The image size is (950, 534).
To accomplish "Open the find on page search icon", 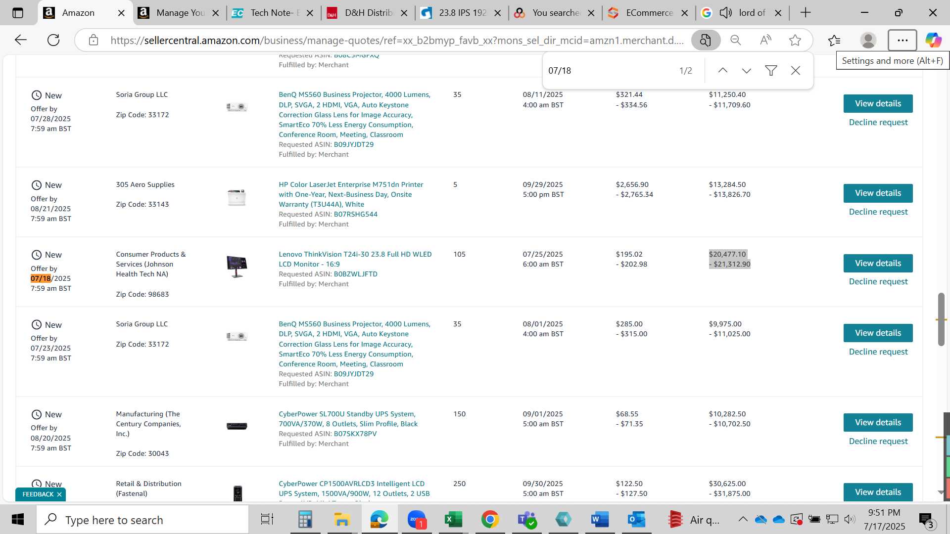I will (x=706, y=40).
